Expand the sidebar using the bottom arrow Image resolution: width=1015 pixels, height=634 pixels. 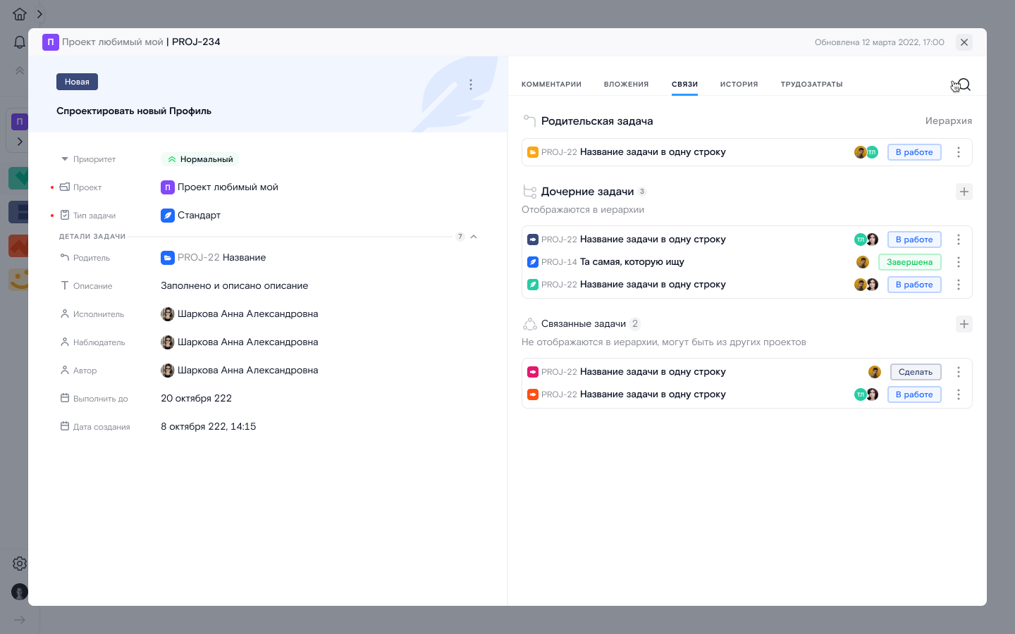pos(20,620)
